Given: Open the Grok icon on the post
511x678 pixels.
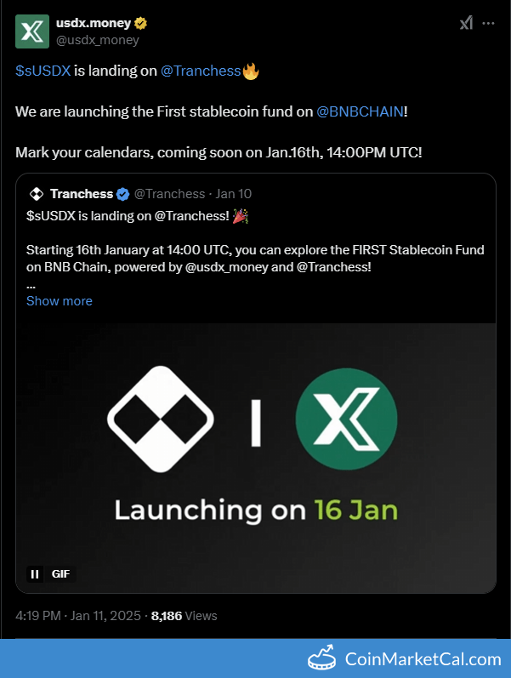Looking at the screenshot, I should 466,24.
